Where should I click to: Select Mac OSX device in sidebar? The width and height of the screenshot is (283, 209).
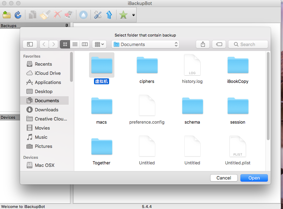click(x=44, y=165)
